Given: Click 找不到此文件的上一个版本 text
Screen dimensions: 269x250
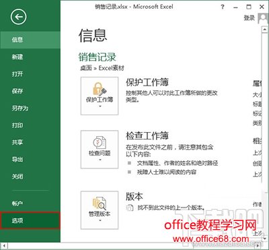Looking at the screenshot, I should (x=171, y=208).
